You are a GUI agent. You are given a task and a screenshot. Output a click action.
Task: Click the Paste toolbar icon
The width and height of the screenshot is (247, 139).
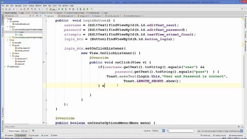click(x=28, y=9)
